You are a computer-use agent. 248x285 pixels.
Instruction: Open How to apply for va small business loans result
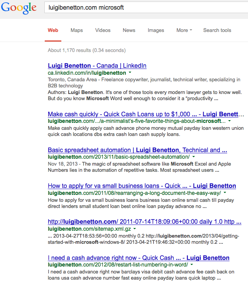coord(142,186)
